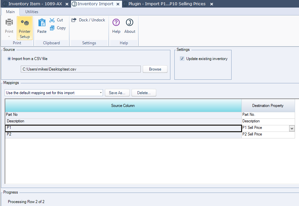The height and width of the screenshot is (206, 299).
Task: Uncheck Update existing inventory checkbox
Action: [182, 59]
